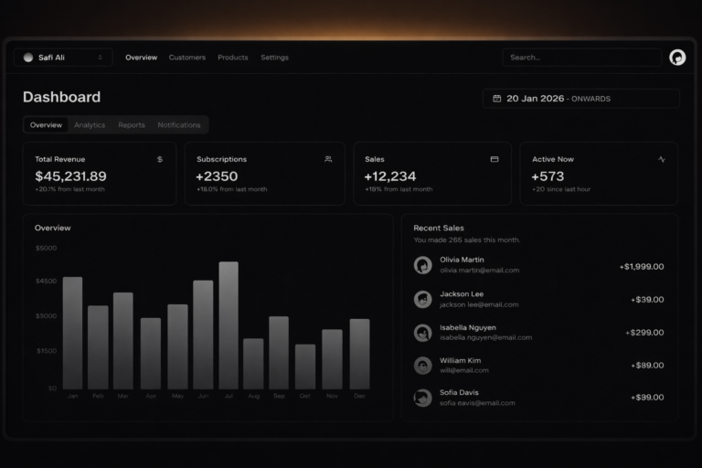Click the credit card icon on Sales card
Image resolution: width=702 pixels, height=468 pixels.
pos(495,159)
